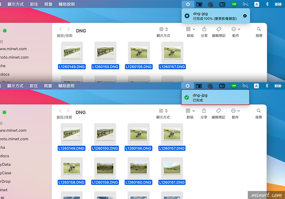This screenshot has width=285, height=199.
Task: Click file name L1260149.DNG in upper Finder window
Action: pos(72,67)
